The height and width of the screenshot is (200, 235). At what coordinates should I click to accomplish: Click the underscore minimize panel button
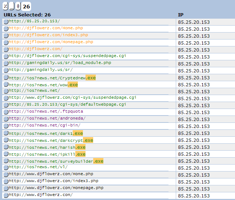[x=12, y=6]
